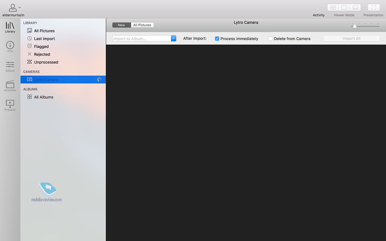Click the user account icon
386x241 pixels.
[13, 7]
